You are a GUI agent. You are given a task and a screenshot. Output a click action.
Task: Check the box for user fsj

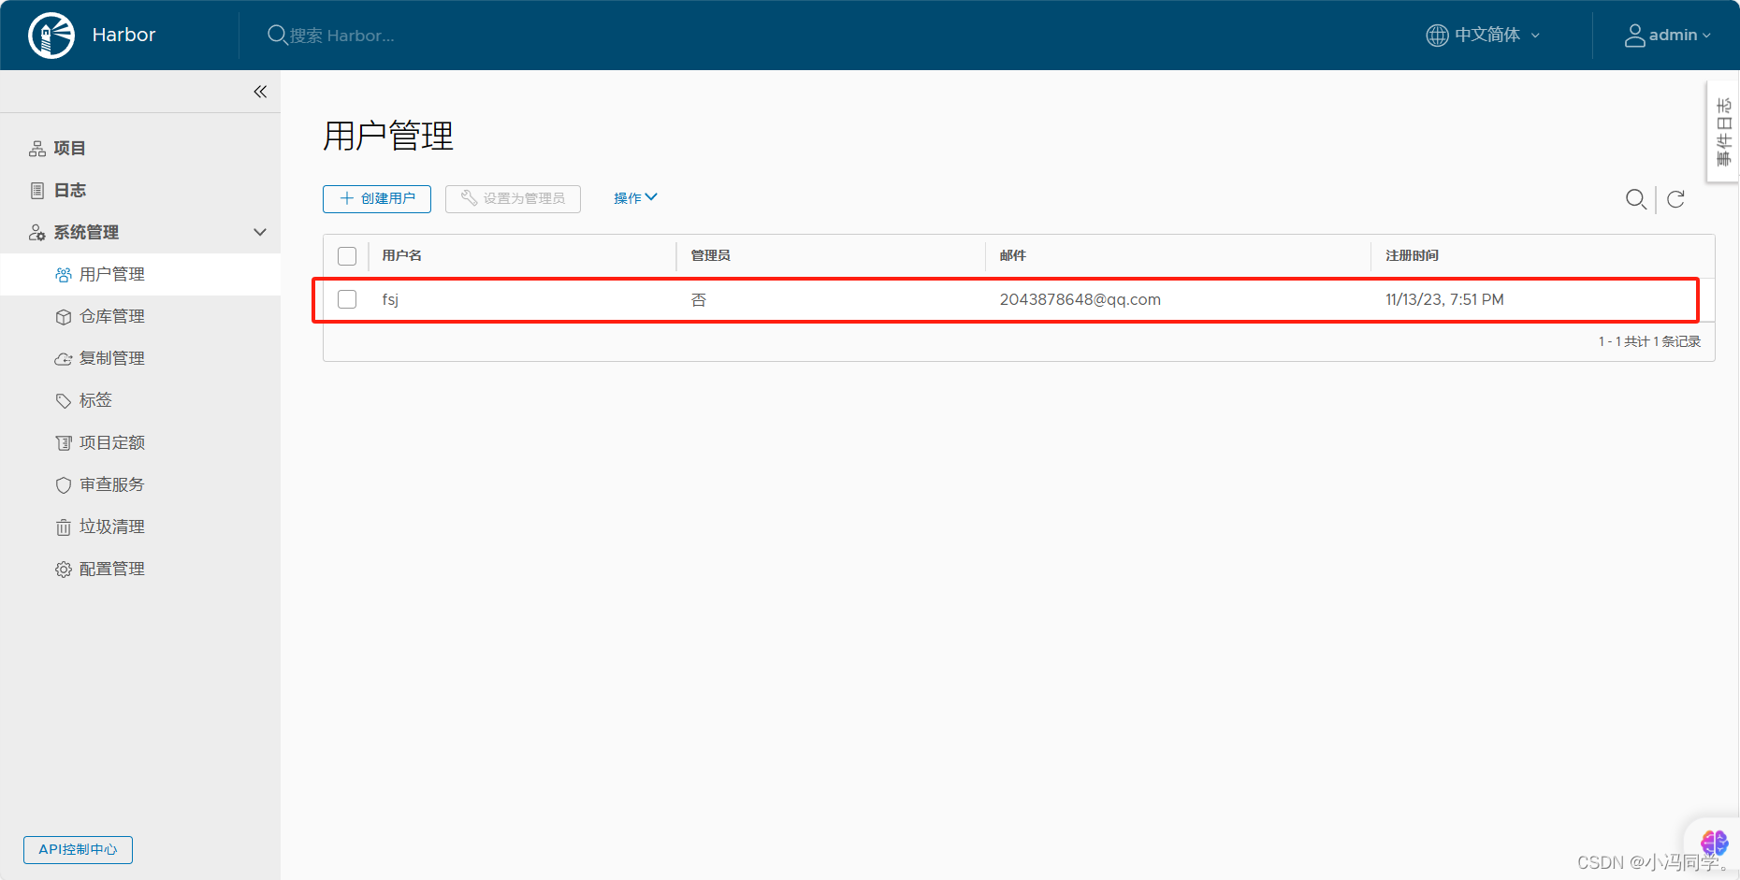pos(347,299)
